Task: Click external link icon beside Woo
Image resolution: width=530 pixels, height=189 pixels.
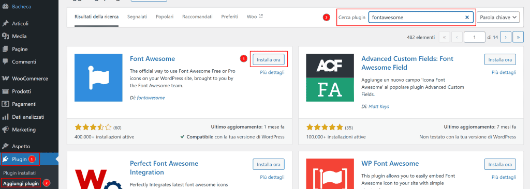Action: [x=261, y=16]
